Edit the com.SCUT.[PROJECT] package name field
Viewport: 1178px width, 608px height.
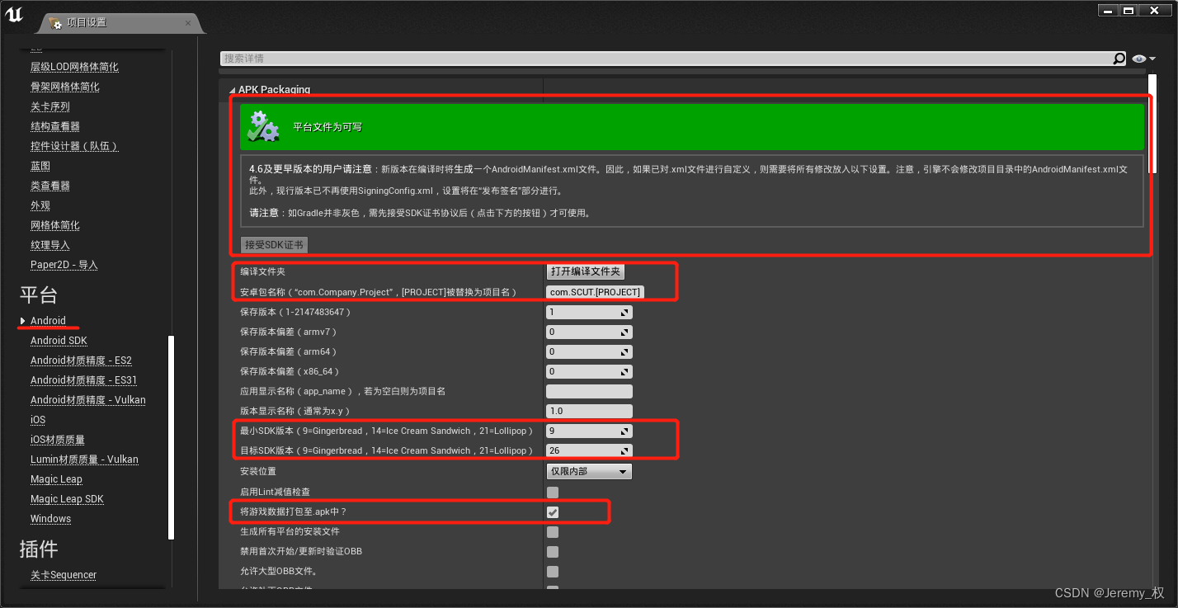coord(595,292)
